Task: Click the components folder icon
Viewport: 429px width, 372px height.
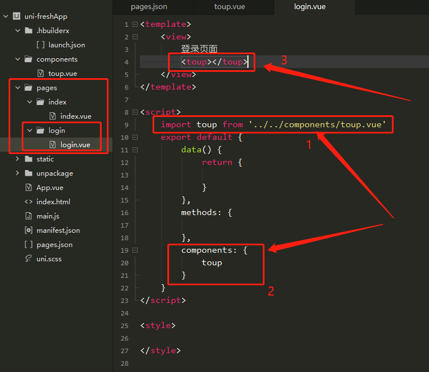Action: tap(29, 59)
